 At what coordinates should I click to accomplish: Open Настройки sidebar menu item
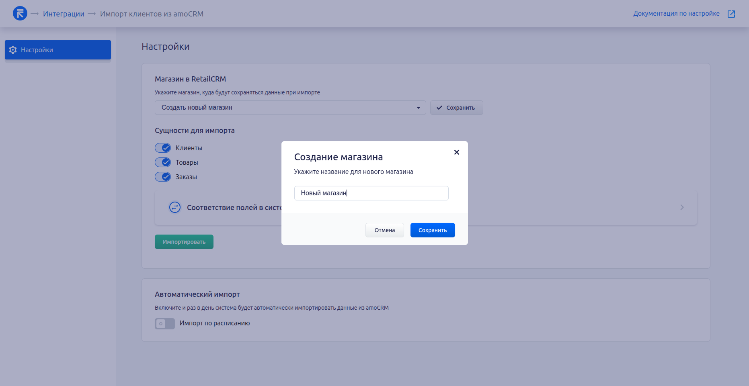[x=58, y=50]
